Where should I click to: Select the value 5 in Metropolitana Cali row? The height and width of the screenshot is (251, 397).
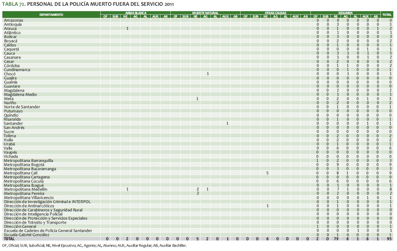coord(267,173)
